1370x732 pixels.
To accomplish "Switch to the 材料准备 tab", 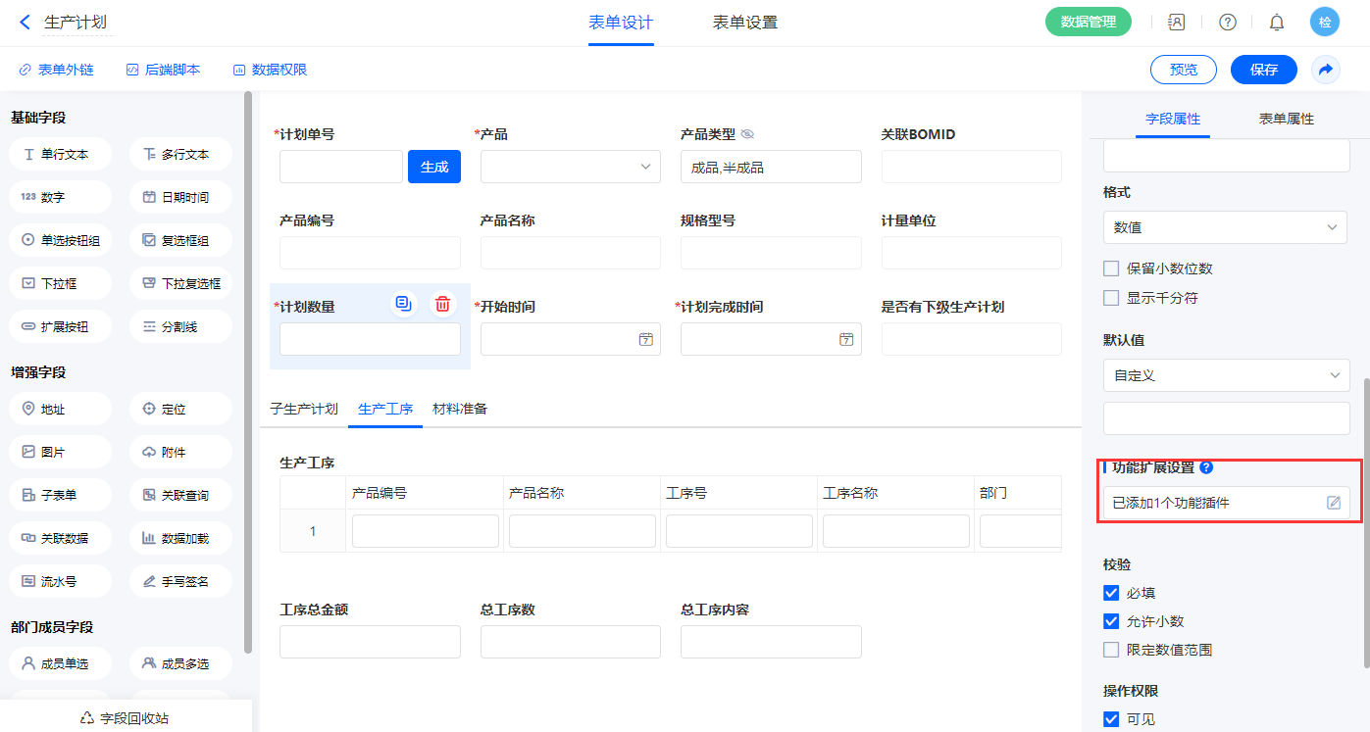I will click(460, 409).
